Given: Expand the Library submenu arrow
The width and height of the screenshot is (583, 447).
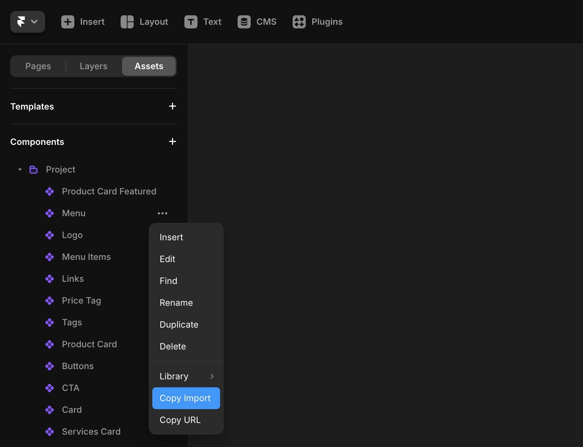Looking at the screenshot, I should pyautogui.click(x=212, y=376).
